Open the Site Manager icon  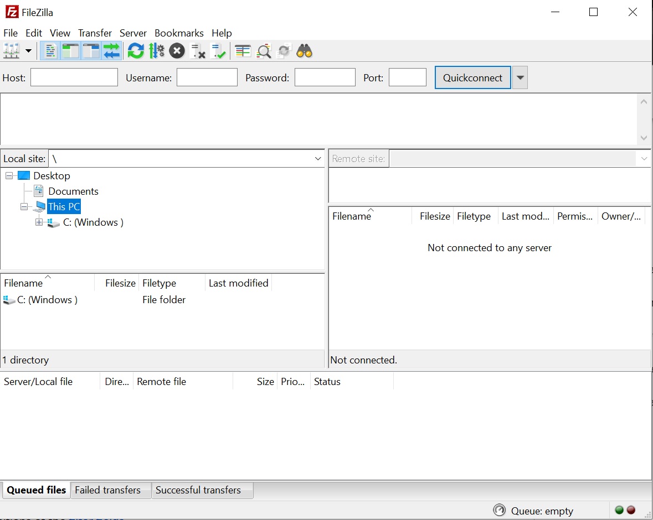pos(11,51)
